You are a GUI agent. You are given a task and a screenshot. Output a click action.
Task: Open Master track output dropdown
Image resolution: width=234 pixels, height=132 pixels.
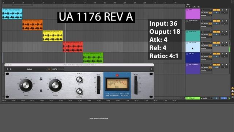[x=206, y=98]
